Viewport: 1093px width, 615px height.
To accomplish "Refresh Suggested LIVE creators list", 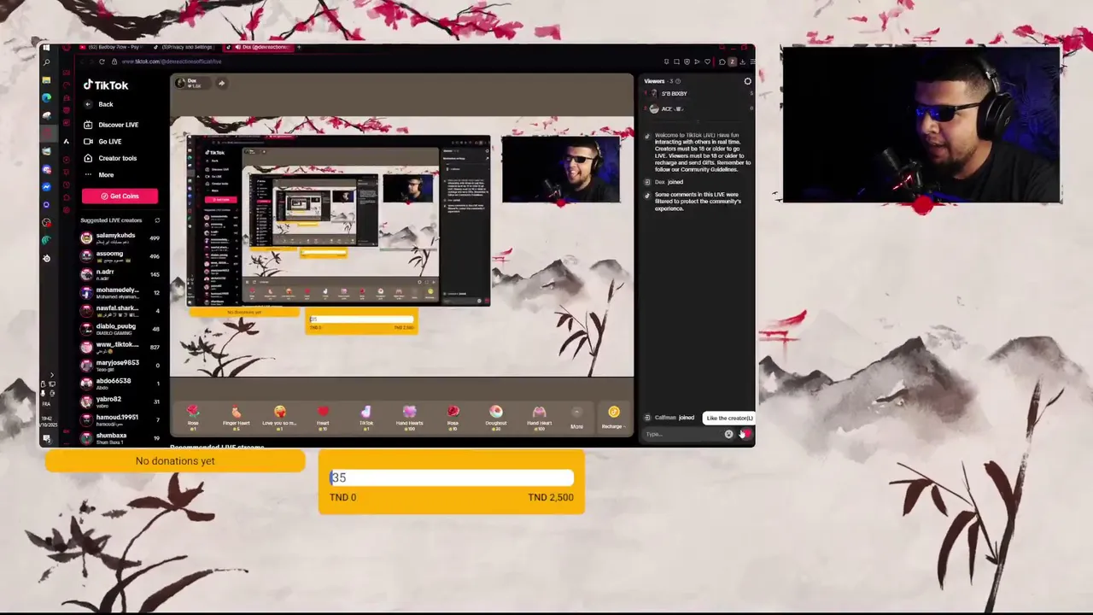I will click(x=157, y=220).
